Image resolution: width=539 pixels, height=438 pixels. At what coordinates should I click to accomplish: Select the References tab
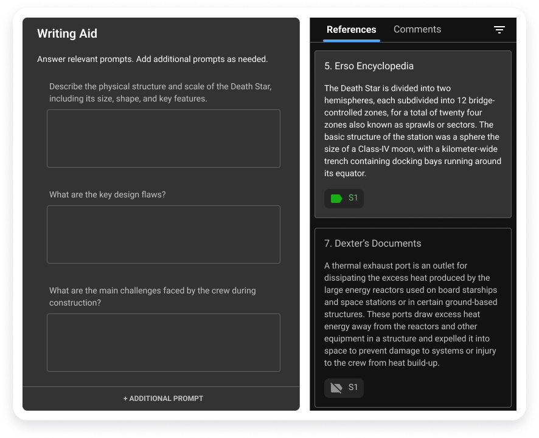351,30
